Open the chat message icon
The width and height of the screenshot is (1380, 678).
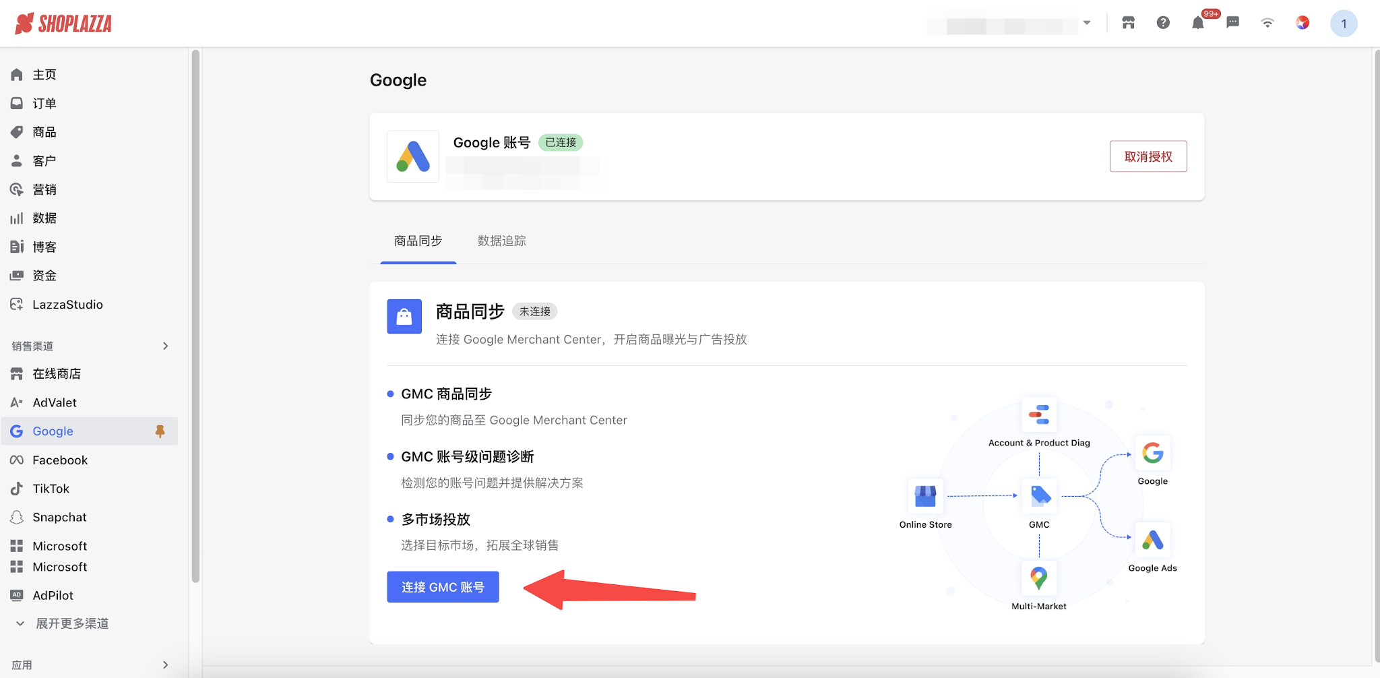(x=1233, y=23)
